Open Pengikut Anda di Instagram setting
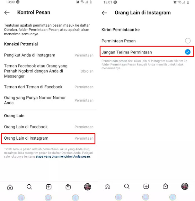Screen dimensions: 195x201 click(49, 55)
